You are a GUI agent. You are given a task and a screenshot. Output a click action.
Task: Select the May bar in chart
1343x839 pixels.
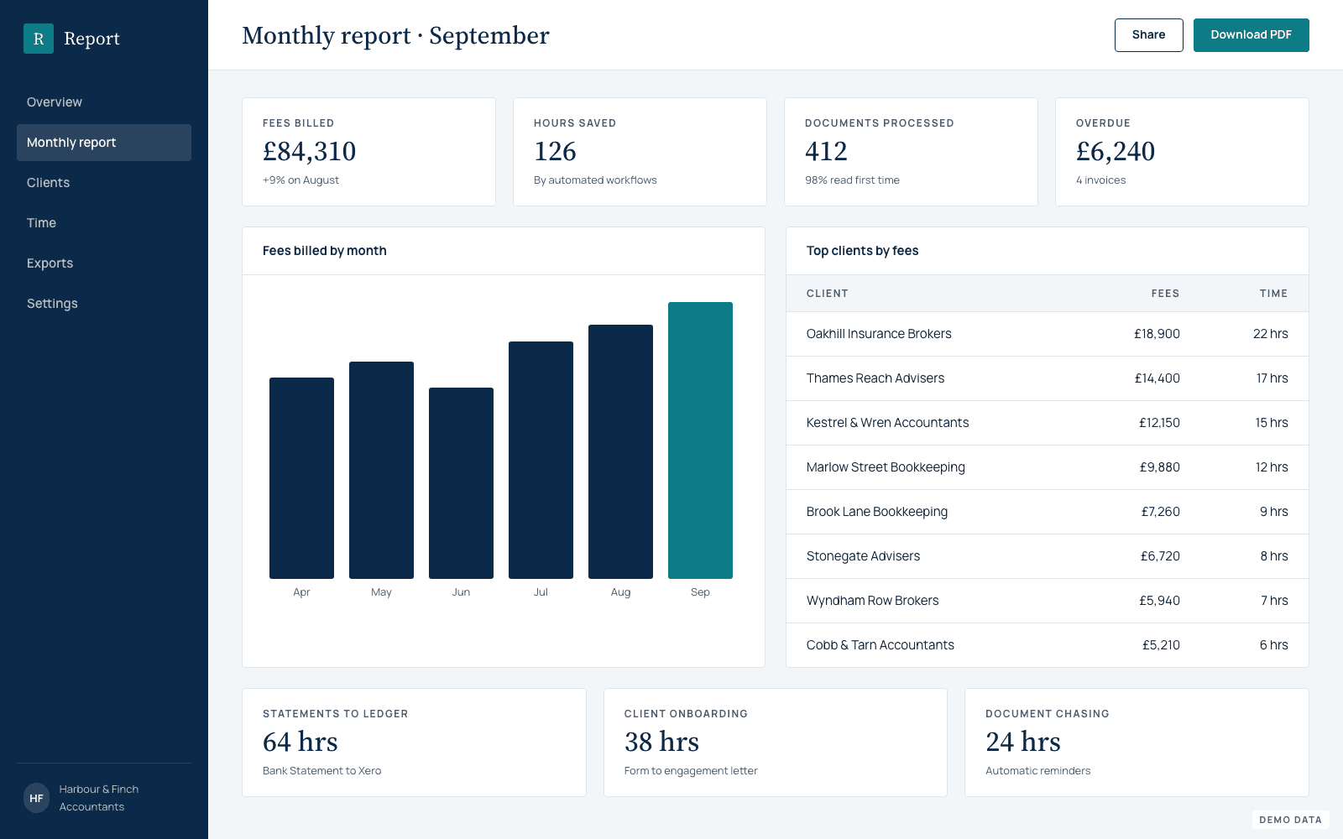pyautogui.click(x=381, y=470)
